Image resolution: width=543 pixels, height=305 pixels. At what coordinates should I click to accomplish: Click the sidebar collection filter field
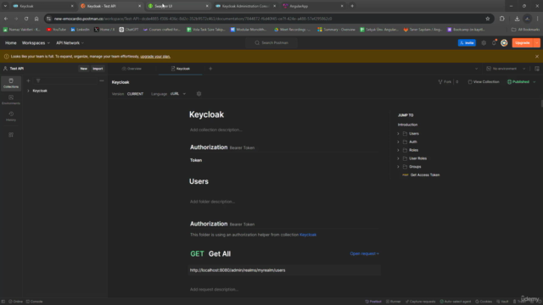point(66,80)
